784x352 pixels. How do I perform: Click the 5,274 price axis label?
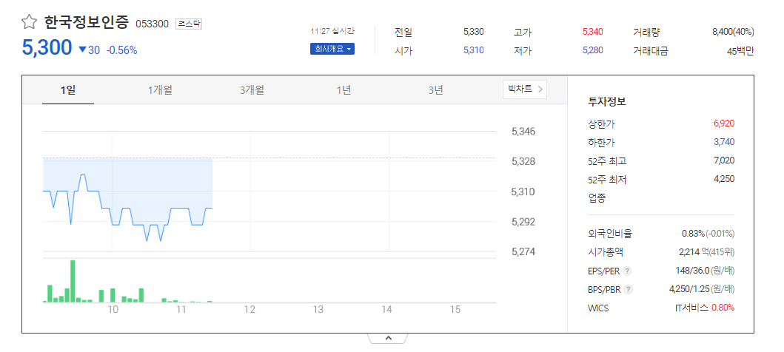click(x=523, y=251)
